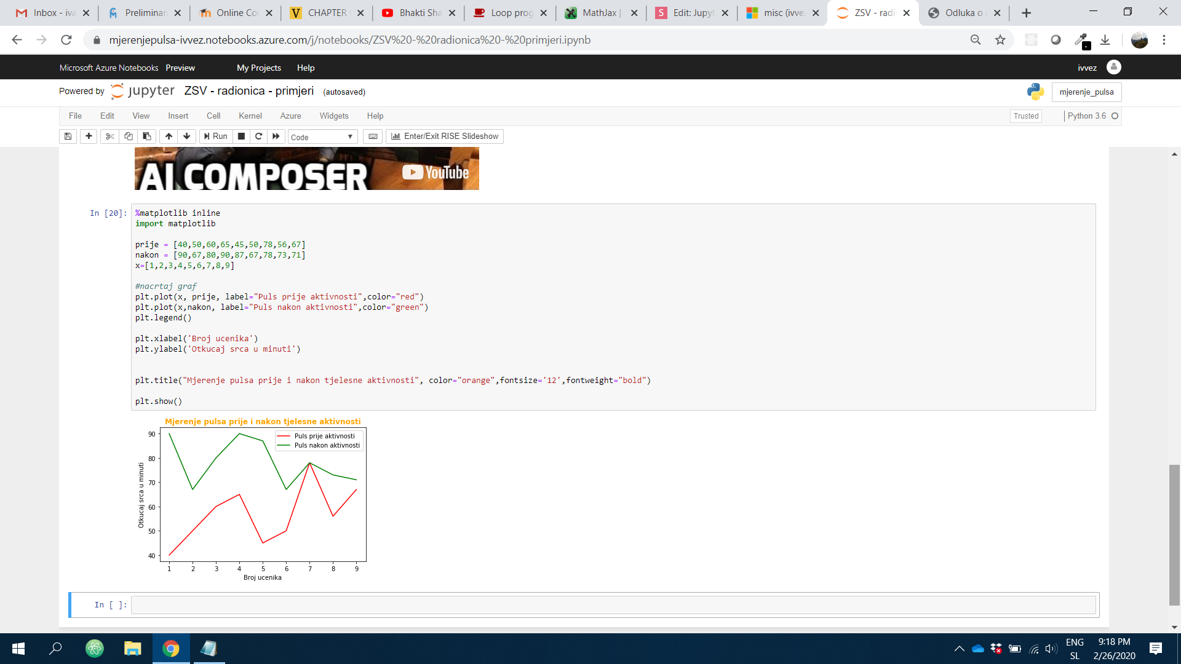The width and height of the screenshot is (1181, 664).
Task: Restart and run all cells with fast-forward icon
Action: click(x=276, y=136)
